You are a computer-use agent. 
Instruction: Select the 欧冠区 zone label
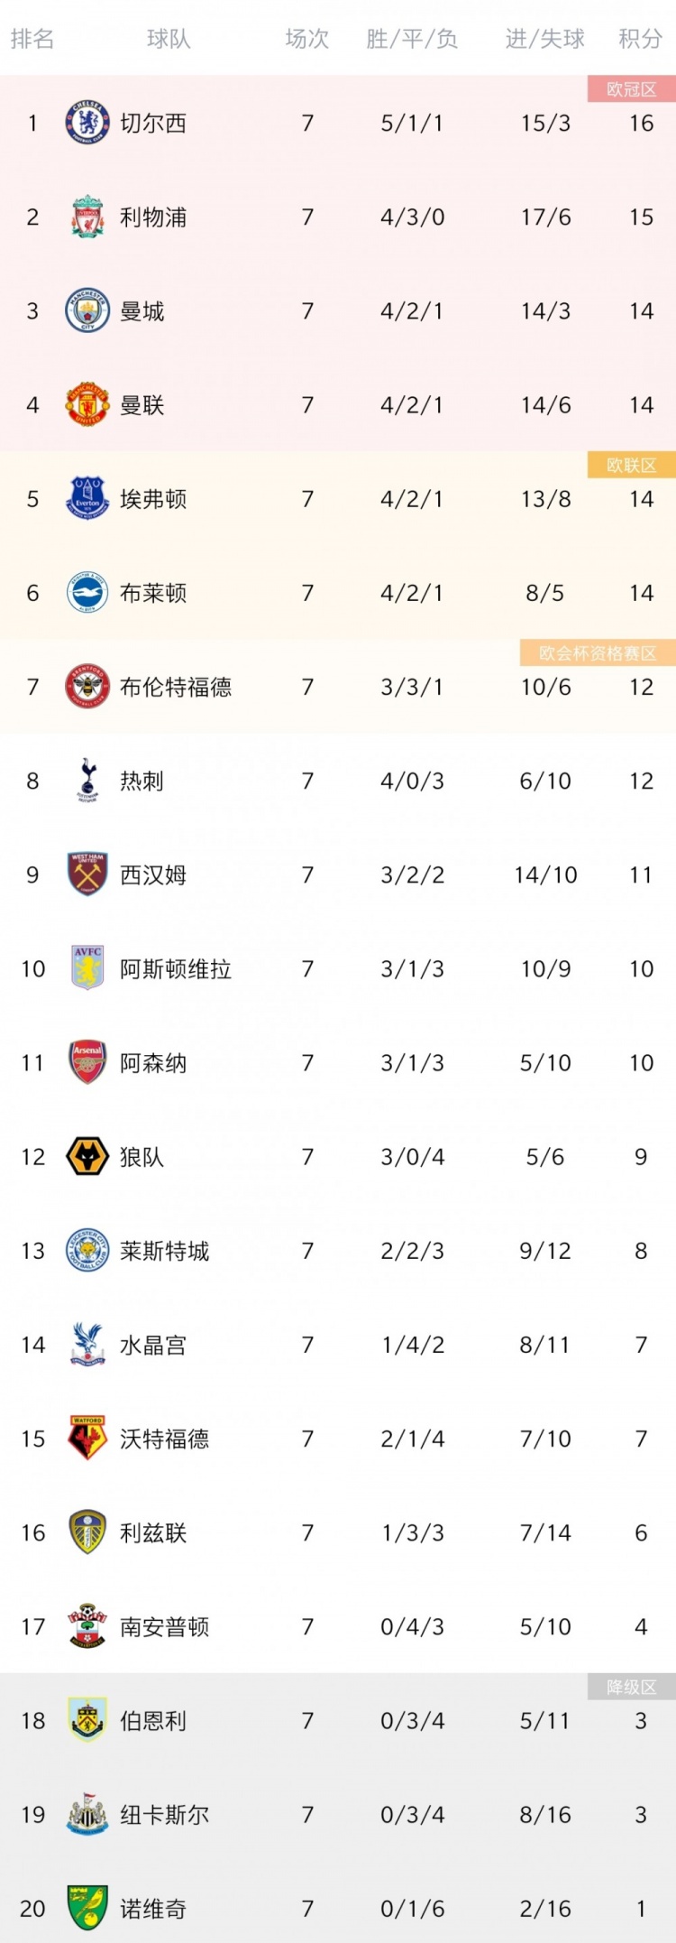[631, 88]
